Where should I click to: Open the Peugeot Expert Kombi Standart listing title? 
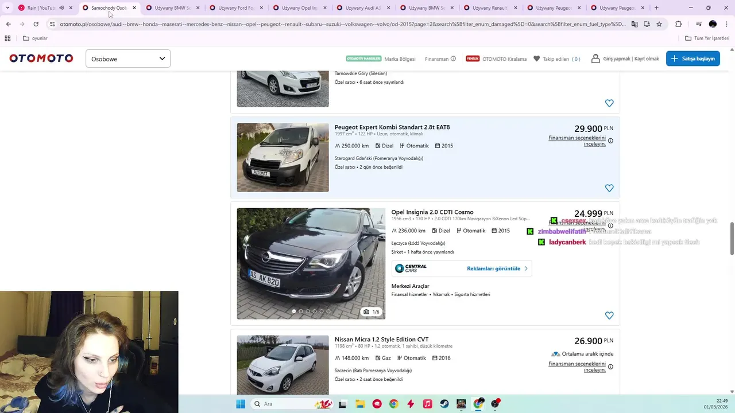click(x=392, y=127)
